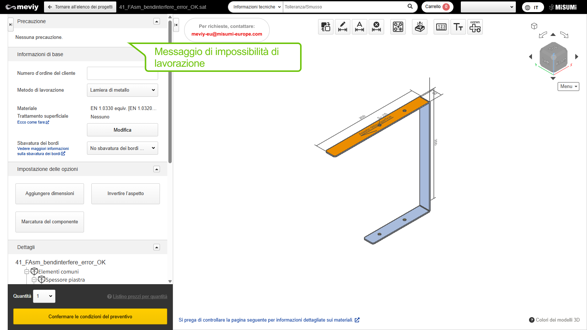Open the Informazioni tecniche search category menu
This screenshot has width=587, height=330.
coord(257,7)
